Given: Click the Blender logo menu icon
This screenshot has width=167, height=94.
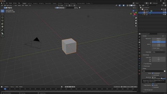Looking at the screenshot, I should click(2, 3).
